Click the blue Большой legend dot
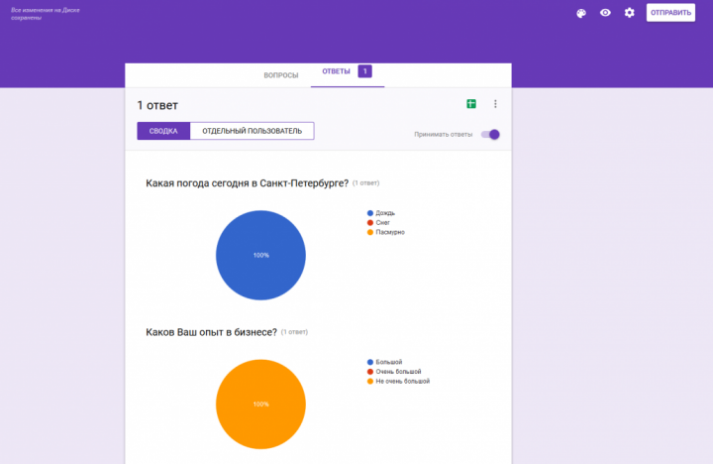Image resolution: width=713 pixels, height=464 pixels. click(370, 362)
